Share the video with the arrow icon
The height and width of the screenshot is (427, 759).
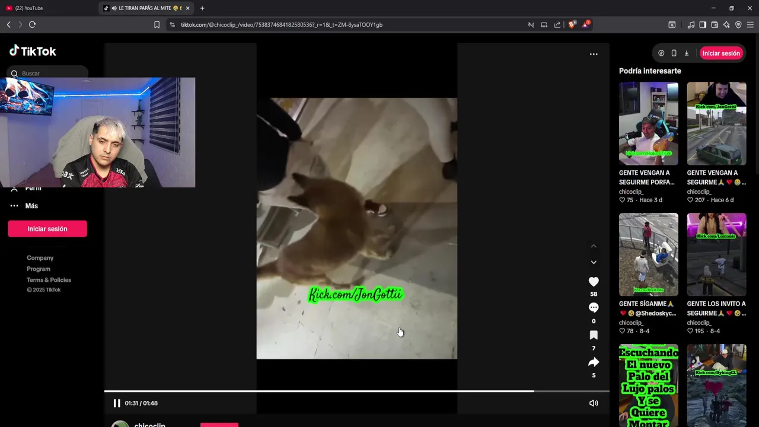click(x=594, y=362)
